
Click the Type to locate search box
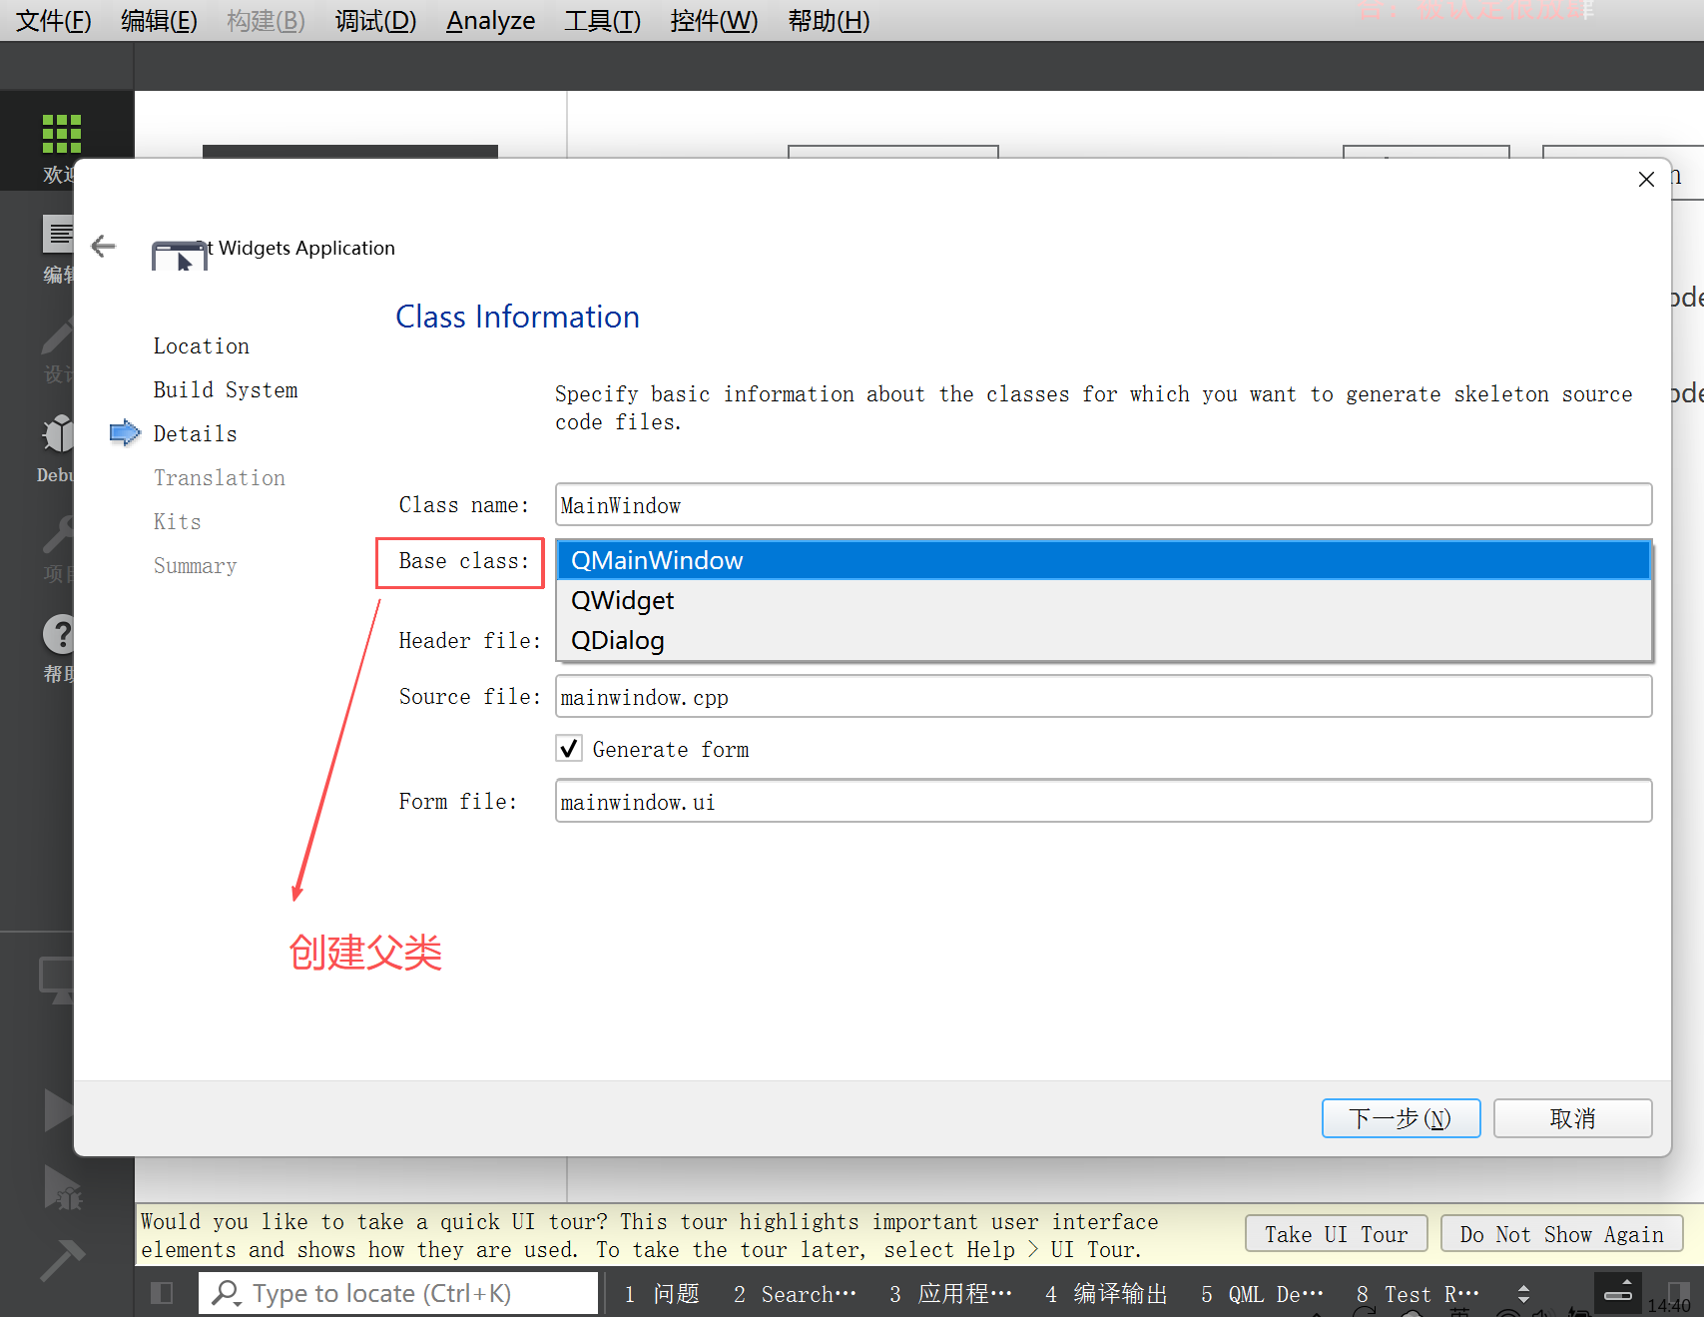point(398,1293)
